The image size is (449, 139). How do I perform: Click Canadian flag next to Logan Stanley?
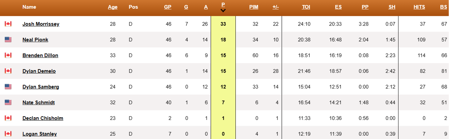pos(8,134)
